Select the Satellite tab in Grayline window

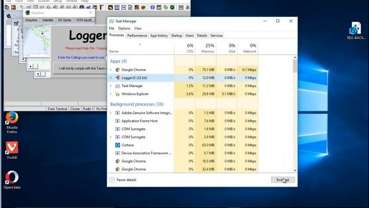tap(48, 20)
